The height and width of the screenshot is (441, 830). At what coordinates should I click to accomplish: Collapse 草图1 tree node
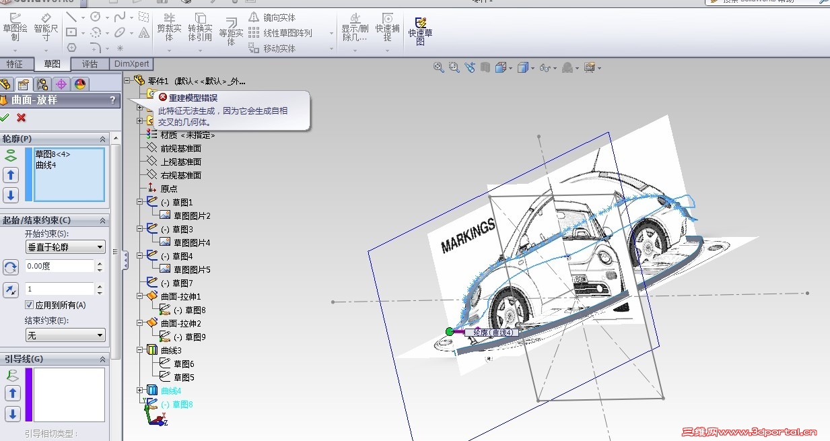(x=140, y=202)
